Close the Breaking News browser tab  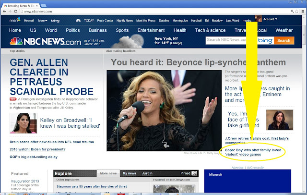[36, 6]
